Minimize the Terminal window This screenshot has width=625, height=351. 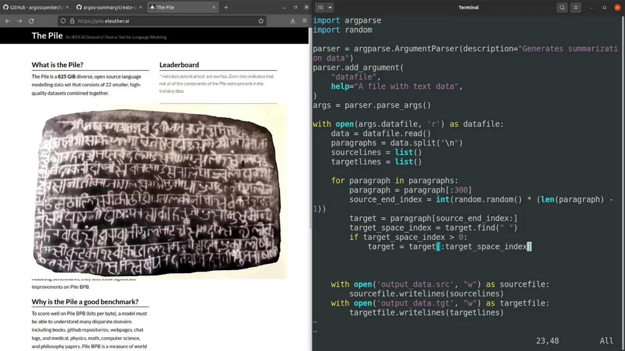coord(591,7)
